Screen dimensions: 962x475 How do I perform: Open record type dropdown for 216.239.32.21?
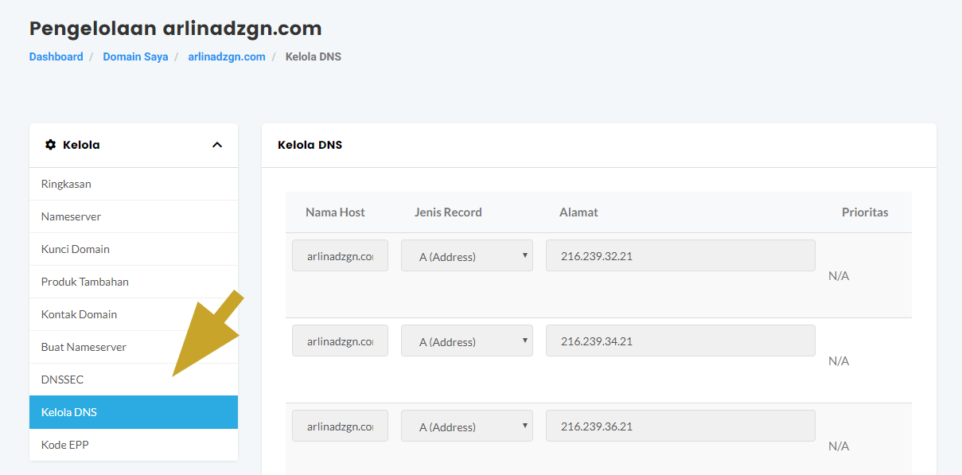point(467,255)
